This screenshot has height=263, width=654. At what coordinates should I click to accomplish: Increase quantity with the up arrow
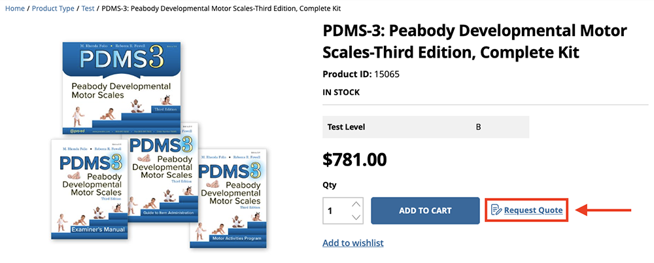(356, 203)
